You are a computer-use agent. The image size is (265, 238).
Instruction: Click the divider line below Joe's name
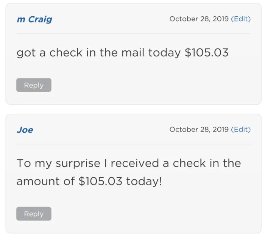coord(133,144)
